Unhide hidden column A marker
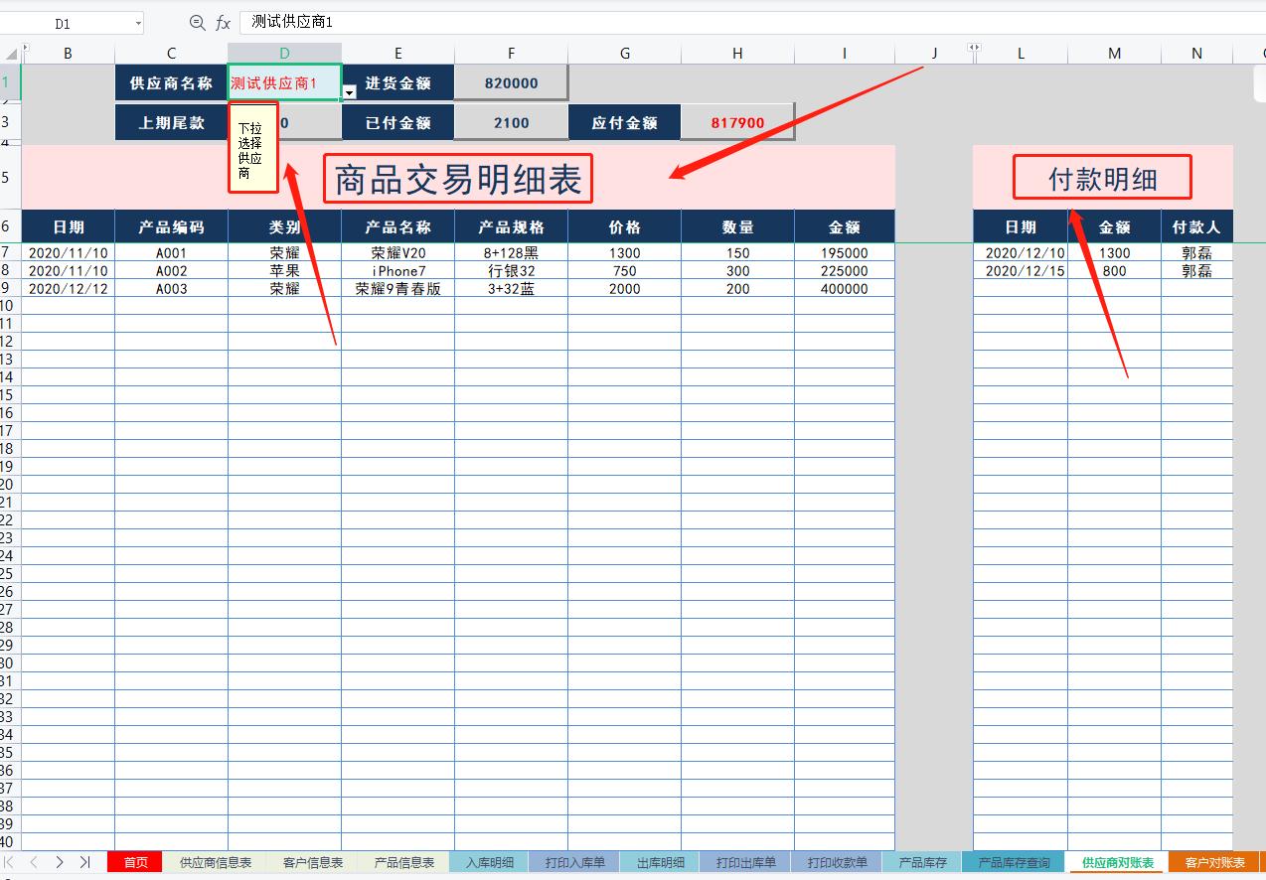1266x880 pixels. click(x=25, y=48)
